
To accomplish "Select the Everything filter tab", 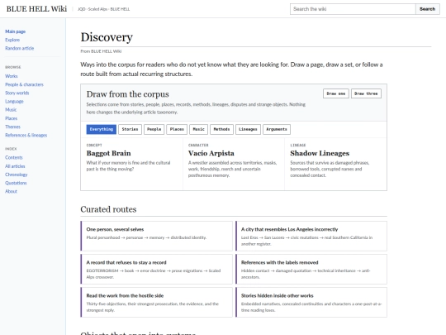I will coord(102,129).
